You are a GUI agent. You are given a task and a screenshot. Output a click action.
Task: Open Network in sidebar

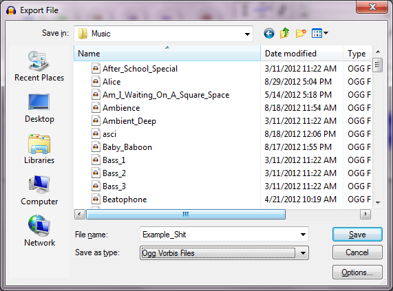[x=39, y=231]
